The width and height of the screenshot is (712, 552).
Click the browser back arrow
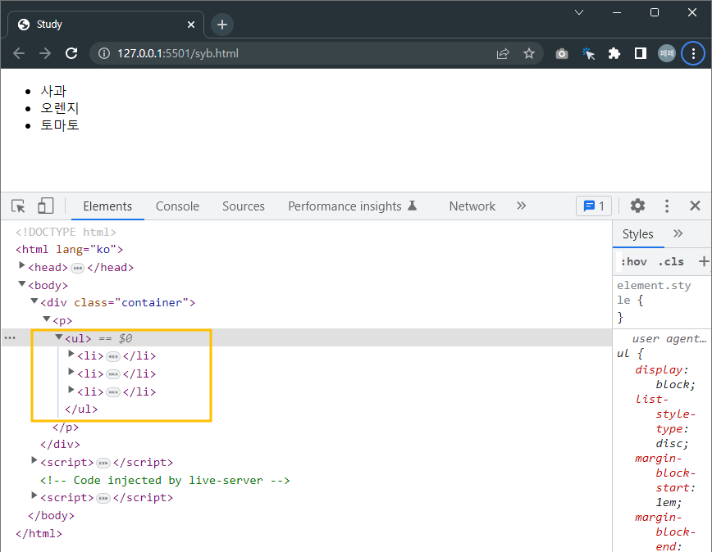point(19,53)
